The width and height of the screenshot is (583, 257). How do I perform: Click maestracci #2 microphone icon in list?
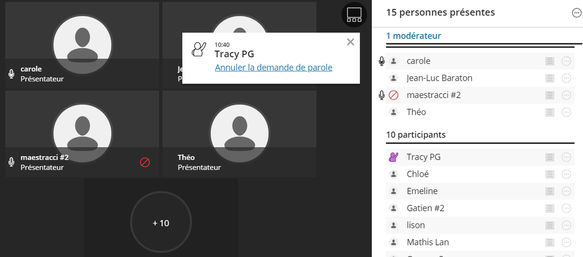(381, 95)
